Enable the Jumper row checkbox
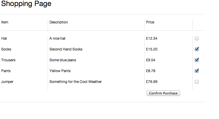The width and height of the screenshot is (219, 119). (x=197, y=82)
